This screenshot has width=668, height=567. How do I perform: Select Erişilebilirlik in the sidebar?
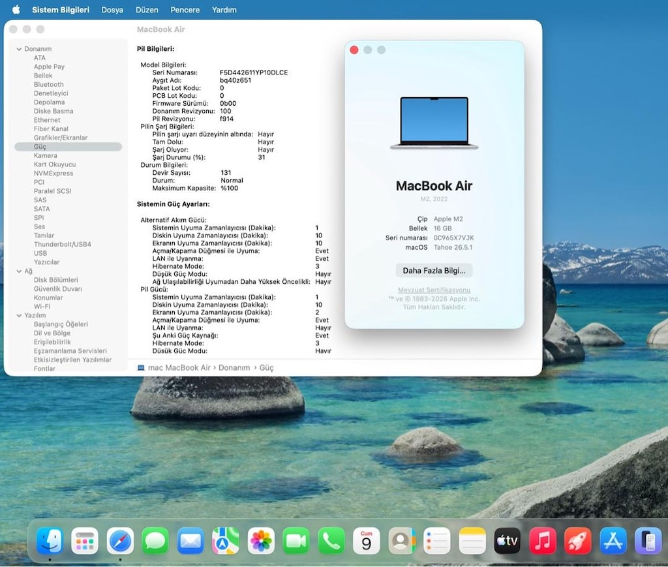tap(52, 342)
